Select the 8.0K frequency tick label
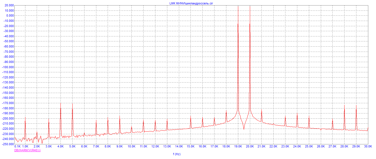Image resolution: width=376 pixels, height=159 pixels. 108,146
